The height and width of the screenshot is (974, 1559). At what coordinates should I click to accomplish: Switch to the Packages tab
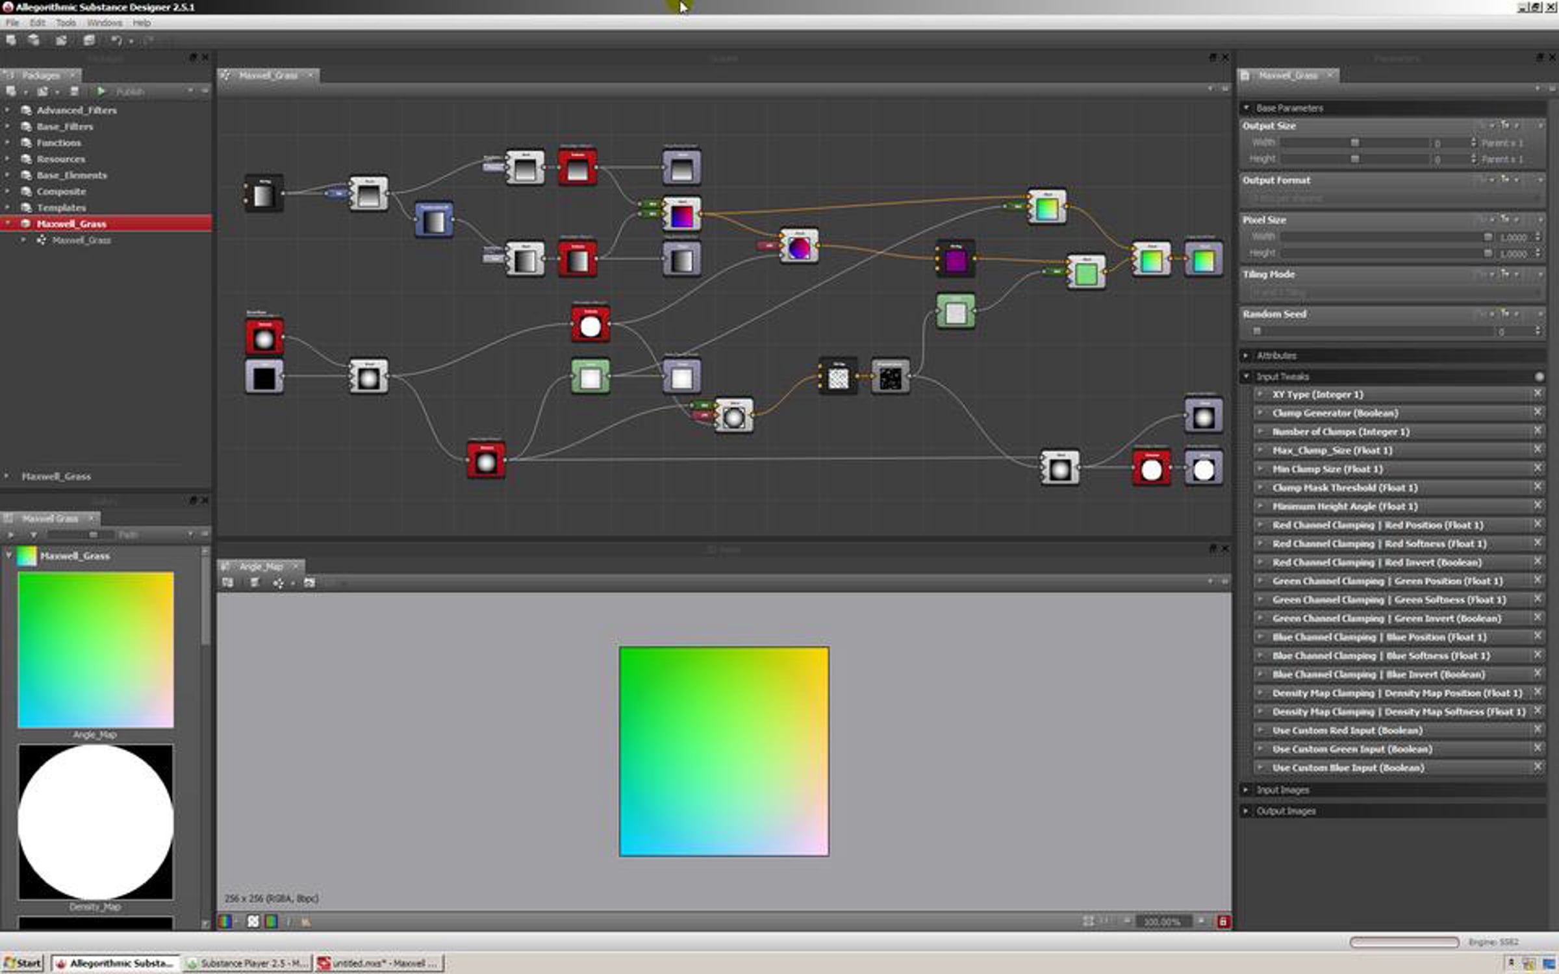(x=40, y=75)
